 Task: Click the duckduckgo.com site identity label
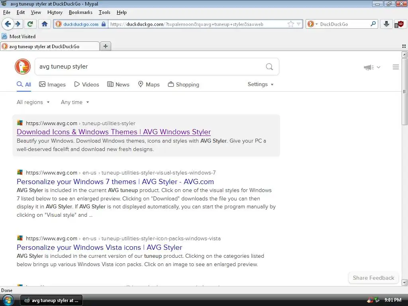(81, 24)
